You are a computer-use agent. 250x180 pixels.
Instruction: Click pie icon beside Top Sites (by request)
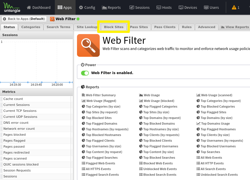[x=84, y=112]
